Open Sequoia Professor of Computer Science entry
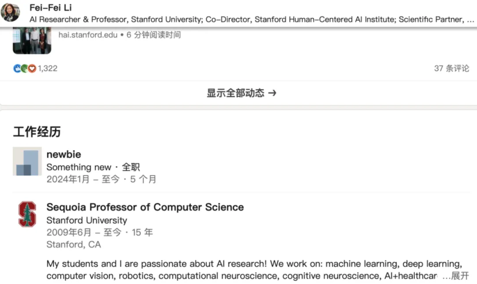 point(145,207)
